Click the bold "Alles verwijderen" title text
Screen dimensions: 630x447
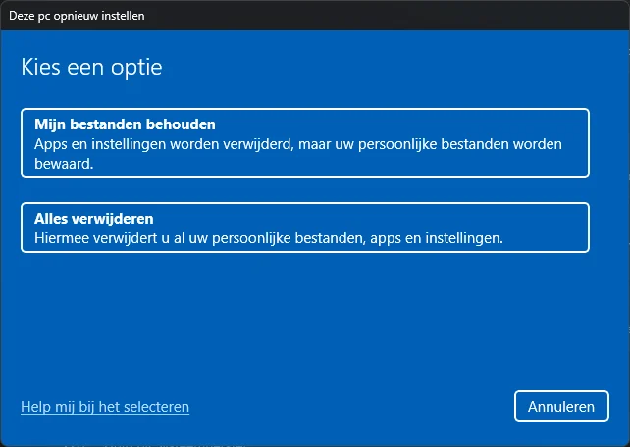tap(94, 219)
